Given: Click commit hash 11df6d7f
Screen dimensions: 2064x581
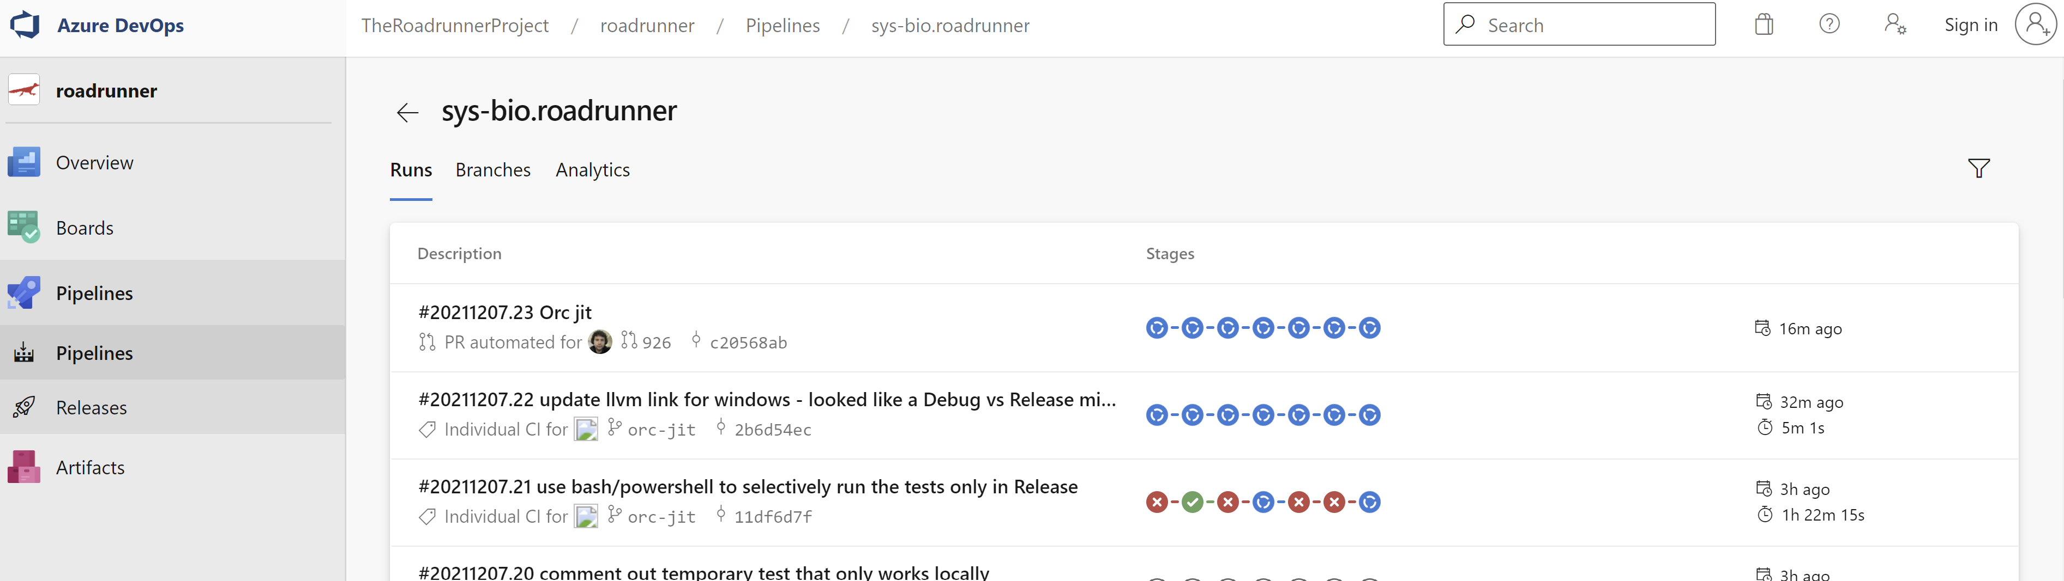Looking at the screenshot, I should [773, 517].
